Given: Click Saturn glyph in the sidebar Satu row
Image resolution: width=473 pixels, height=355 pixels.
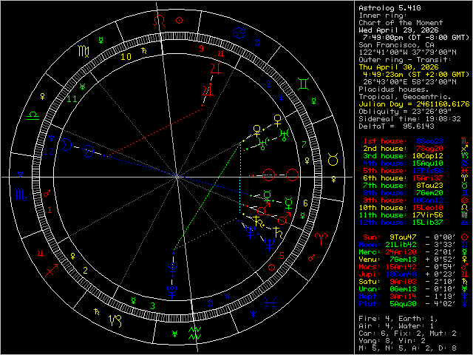Looking at the screenshot, I should 465,282.
